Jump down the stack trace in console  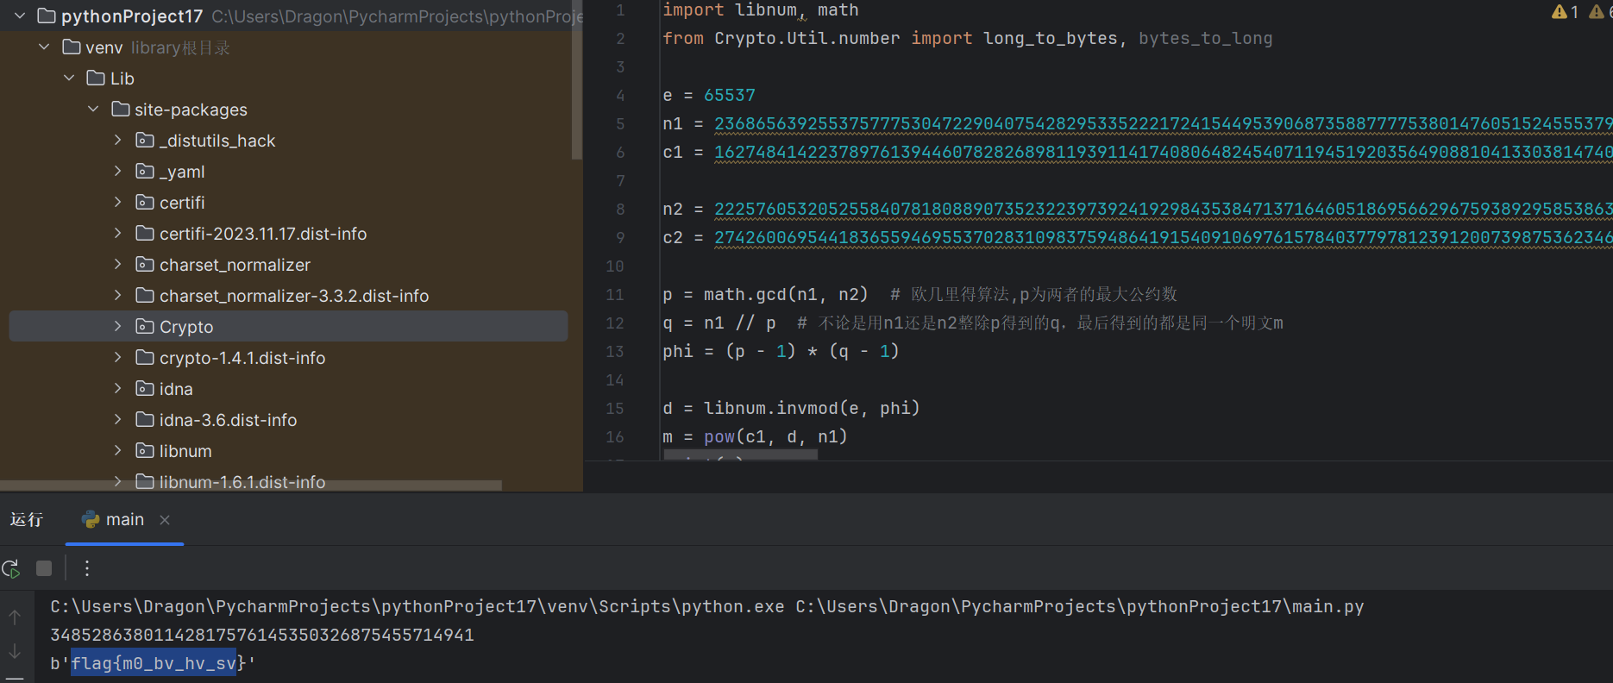pyautogui.click(x=15, y=651)
